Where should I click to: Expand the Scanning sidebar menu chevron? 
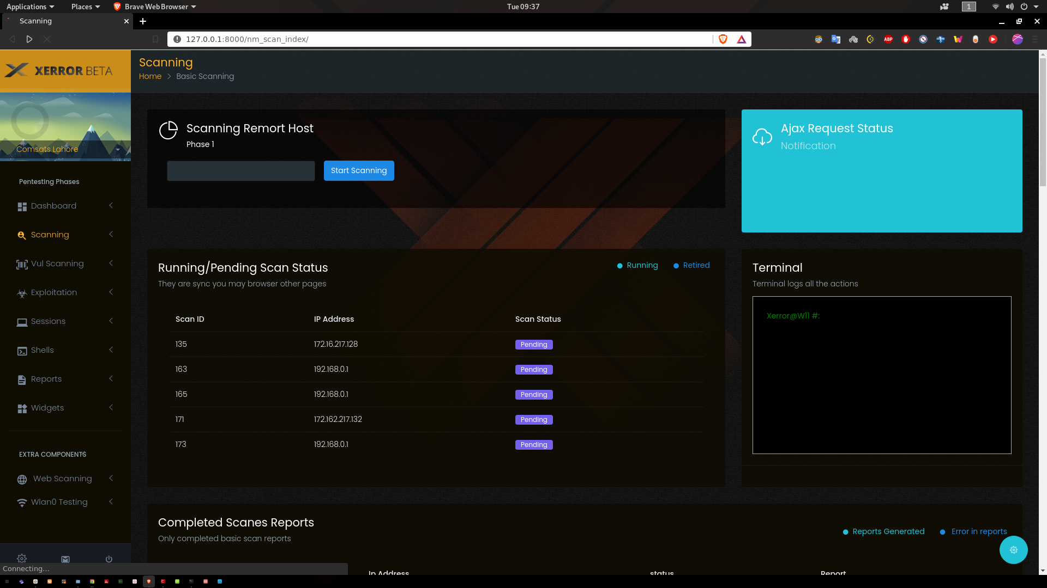(111, 234)
